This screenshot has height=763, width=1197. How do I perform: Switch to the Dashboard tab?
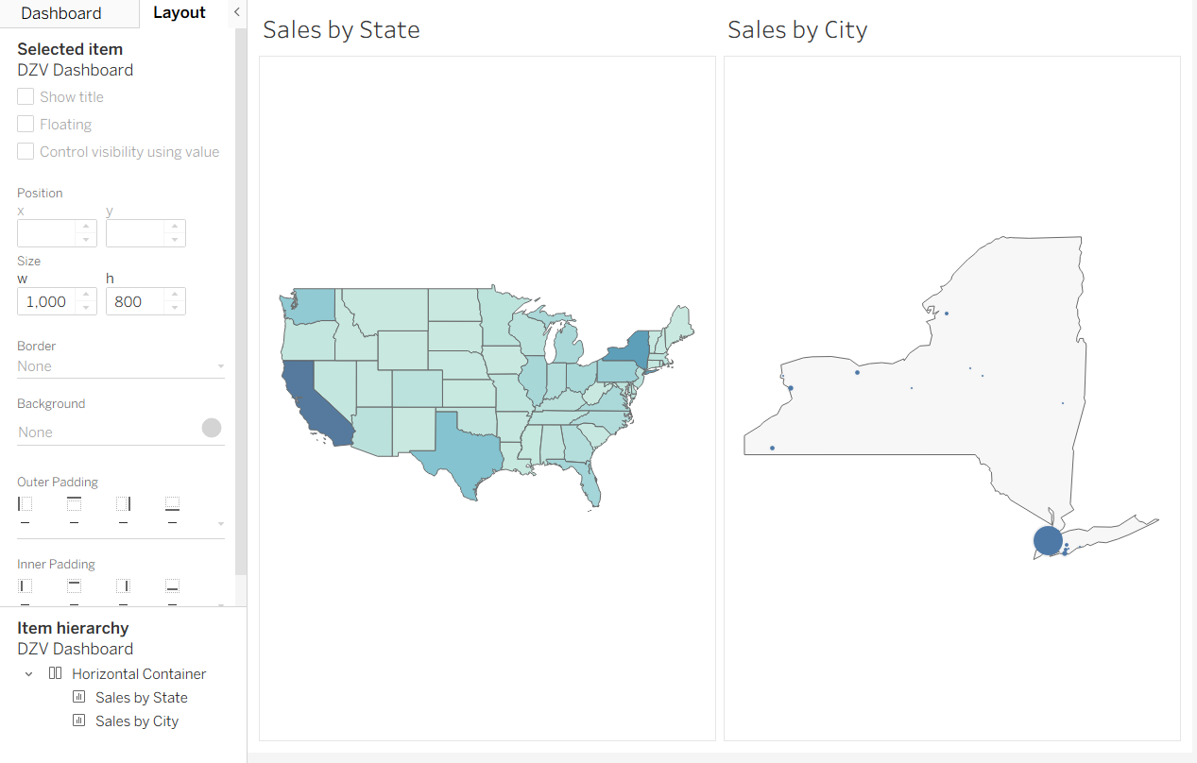[x=61, y=13]
